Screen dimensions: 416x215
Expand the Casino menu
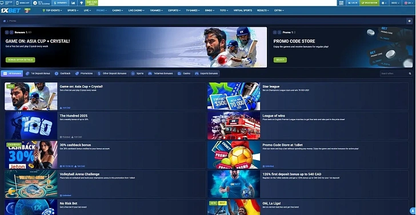pyautogui.click(x=118, y=10)
